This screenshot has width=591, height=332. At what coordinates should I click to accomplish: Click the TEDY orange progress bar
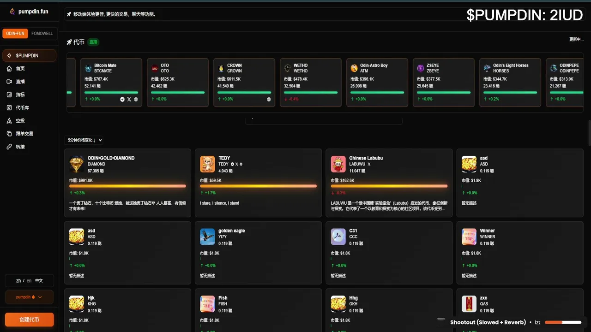258,186
